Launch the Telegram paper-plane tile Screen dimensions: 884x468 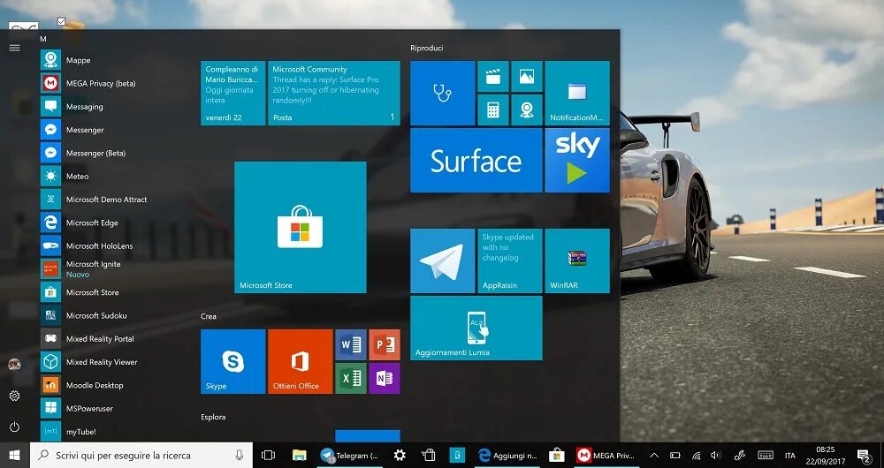(x=443, y=260)
